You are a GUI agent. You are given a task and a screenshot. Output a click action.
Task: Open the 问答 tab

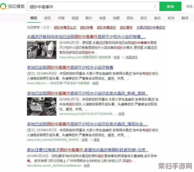point(61,18)
